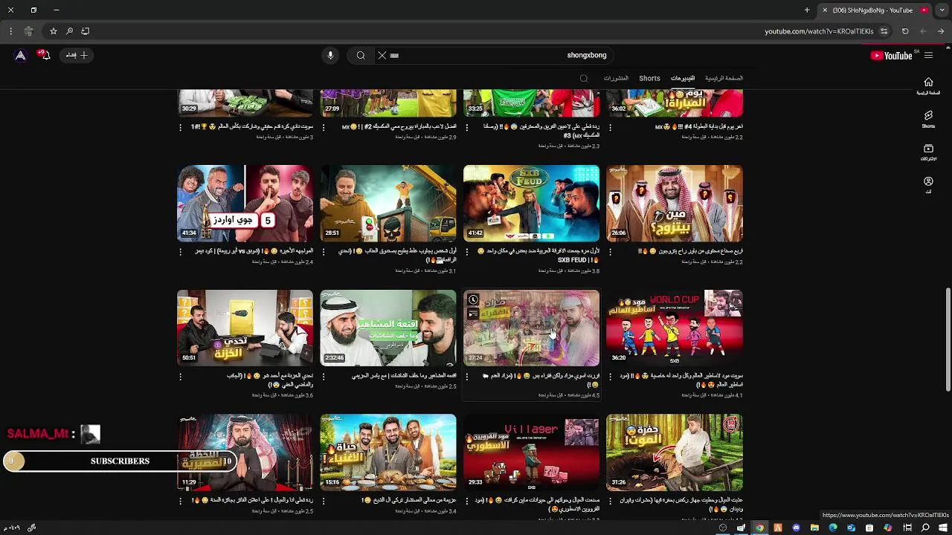Play the 2:32:46 أقنعة المشاهير video
952x535 pixels.
(x=388, y=328)
